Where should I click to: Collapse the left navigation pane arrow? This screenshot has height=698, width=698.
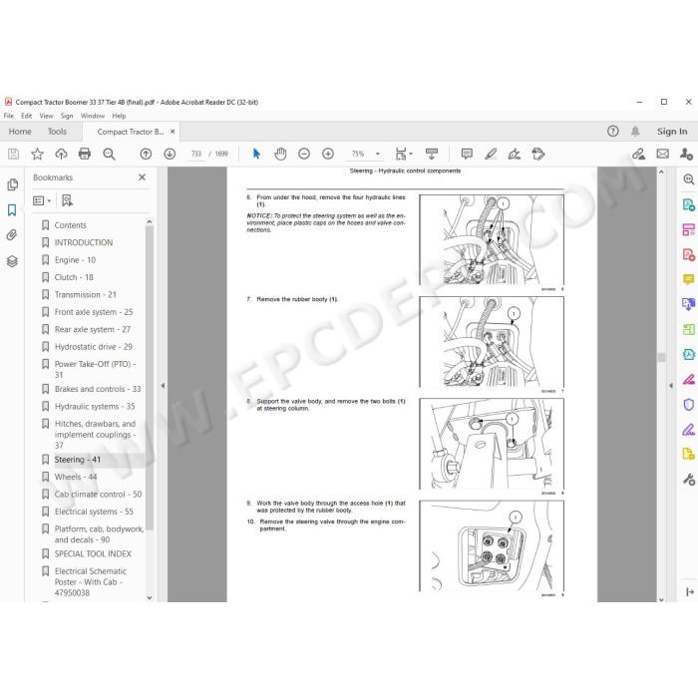click(163, 386)
